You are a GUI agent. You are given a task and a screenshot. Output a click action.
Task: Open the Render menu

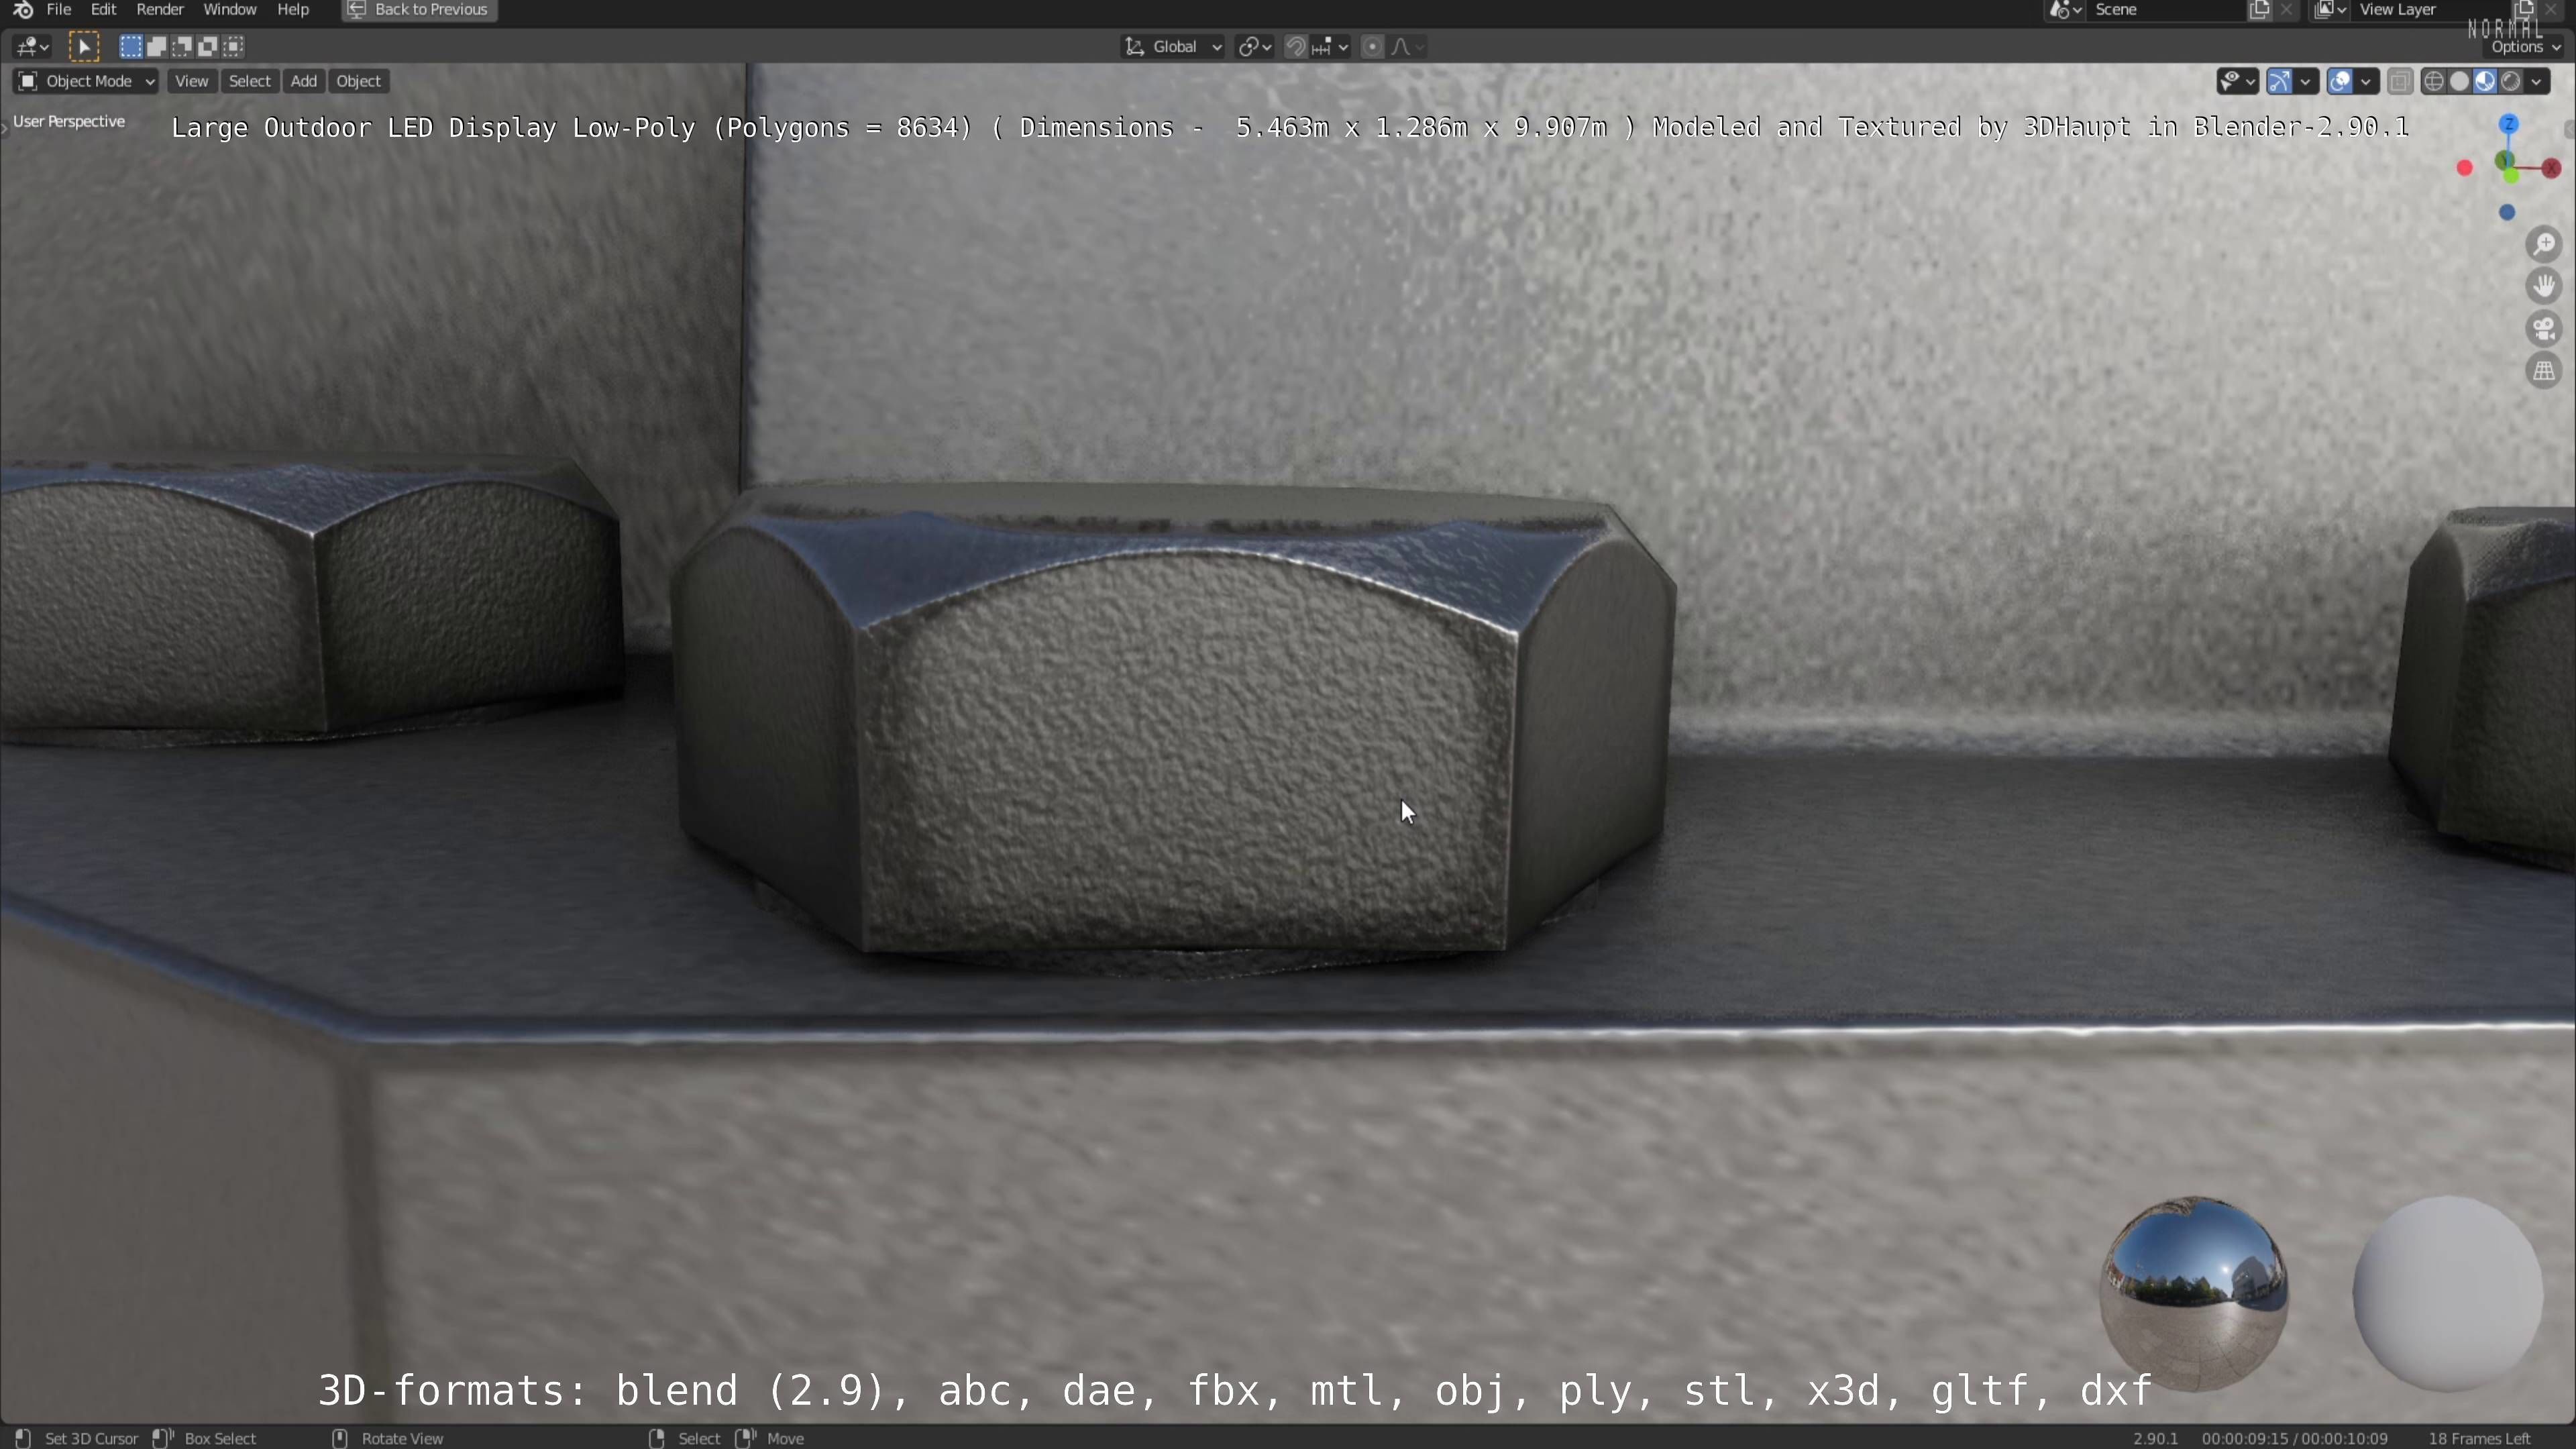pos(159,10)
